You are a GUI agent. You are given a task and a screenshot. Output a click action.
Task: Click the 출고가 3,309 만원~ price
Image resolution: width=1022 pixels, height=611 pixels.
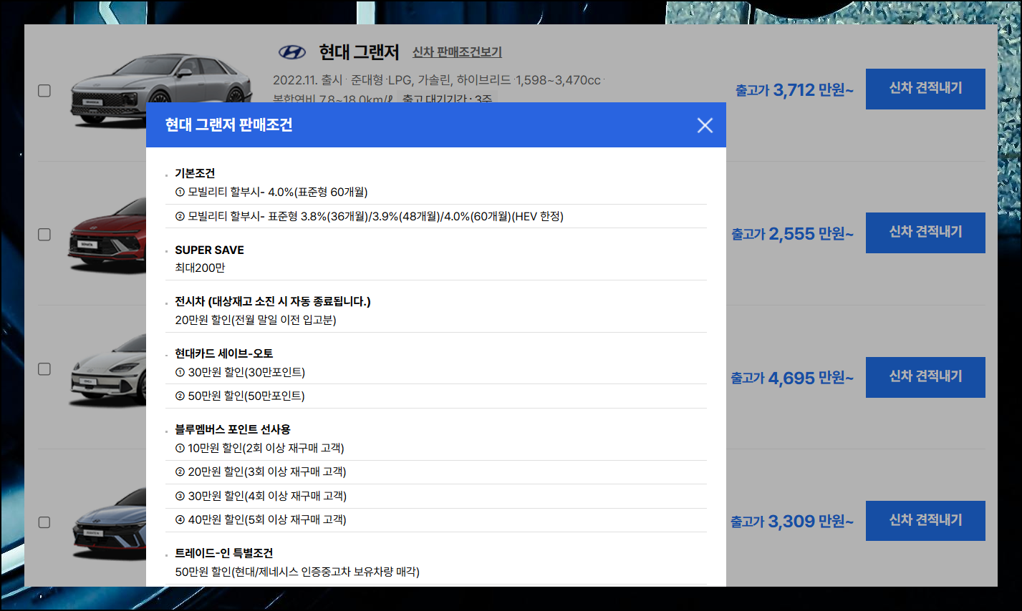pyautogui.click(x=792, y=522)
